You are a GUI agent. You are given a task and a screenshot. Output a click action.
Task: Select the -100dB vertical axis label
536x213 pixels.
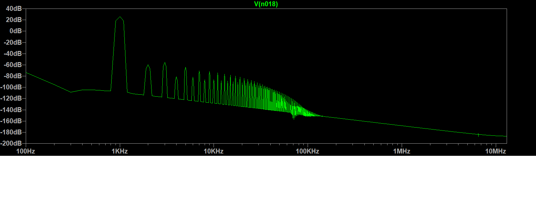click(11, 87)
